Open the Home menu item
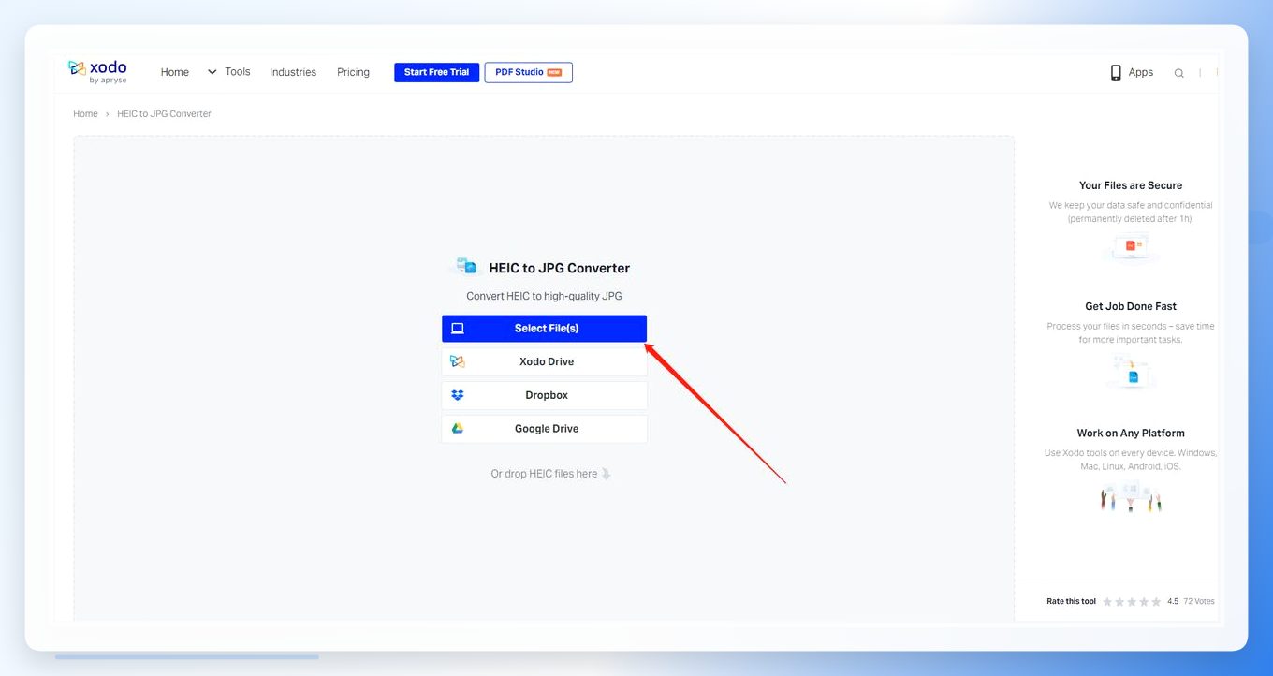This screenshot has width=1273, height=676. [175, 72]
